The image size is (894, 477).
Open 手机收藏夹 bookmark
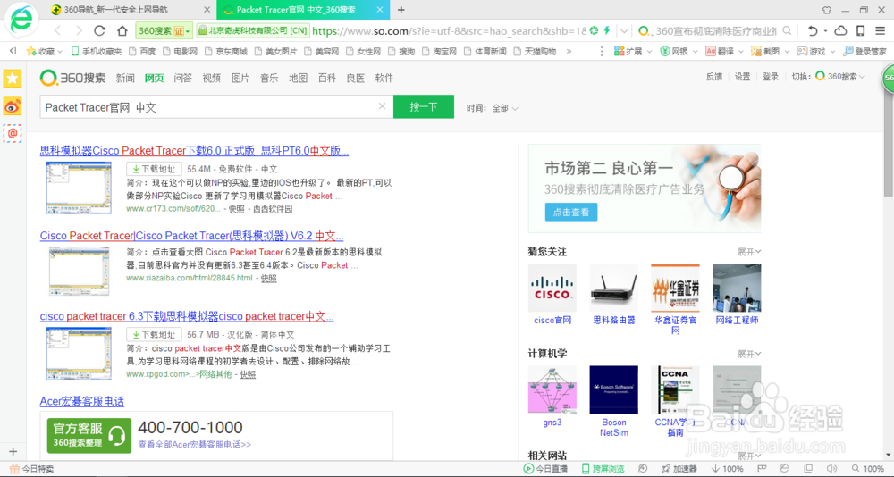[x=97, y=51]
